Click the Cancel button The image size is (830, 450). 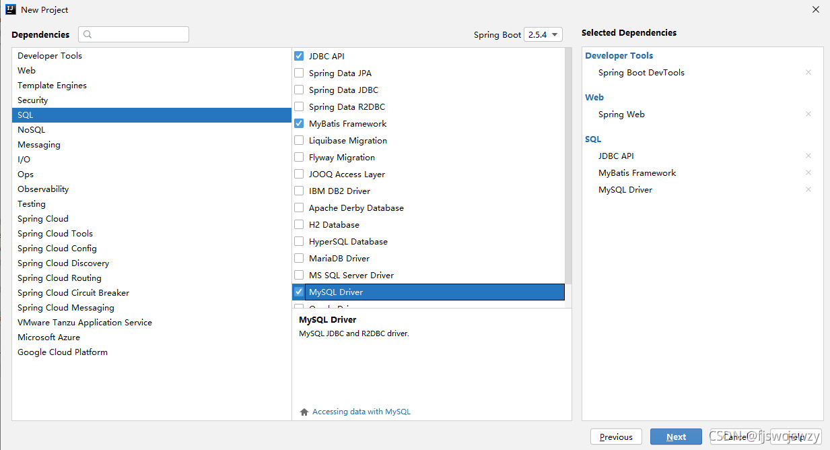pyautogui.click(x=735, y=437)
